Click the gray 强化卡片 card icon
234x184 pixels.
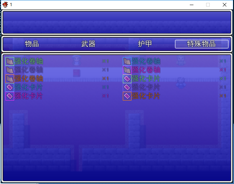point(127,87)
